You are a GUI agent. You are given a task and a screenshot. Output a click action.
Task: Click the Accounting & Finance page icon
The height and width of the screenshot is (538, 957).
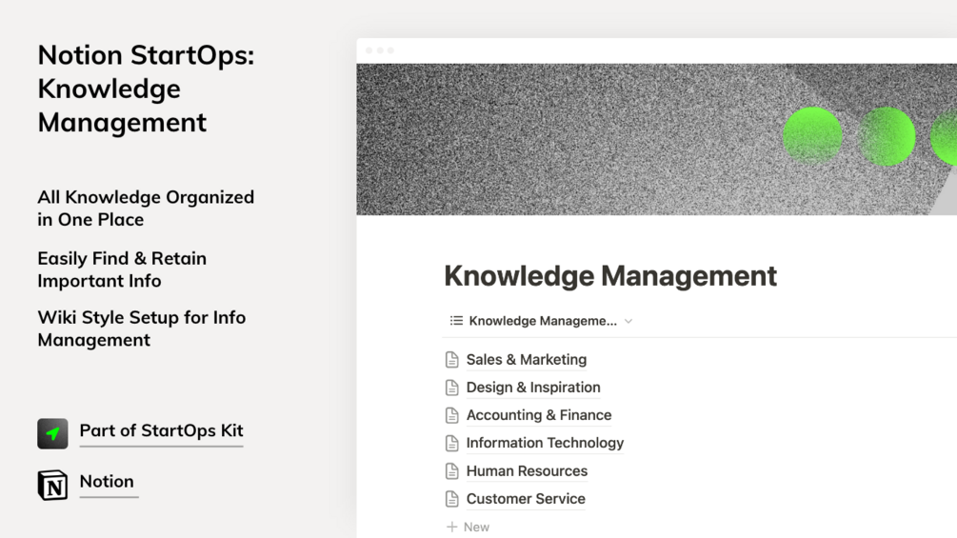pyautogui.click(x=452, y=415)
